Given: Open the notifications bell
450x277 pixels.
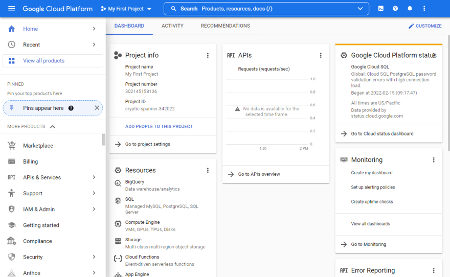Looking at the screenshot, I should click(x=410, y=9).
